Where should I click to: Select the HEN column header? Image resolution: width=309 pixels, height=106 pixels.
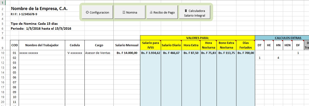click(287, 45)
